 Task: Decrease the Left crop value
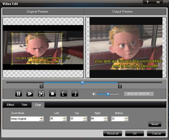[x=65, y=120]
